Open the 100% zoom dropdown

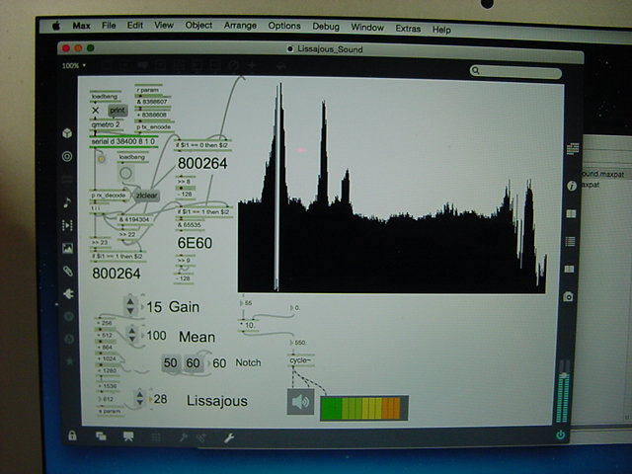pos(74,66)
